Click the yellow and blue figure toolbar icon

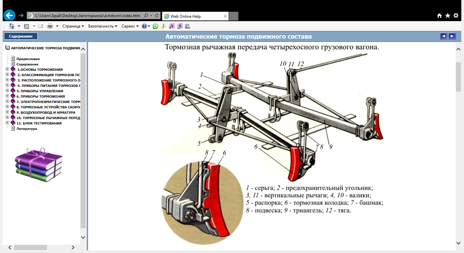tap(164, 26)
